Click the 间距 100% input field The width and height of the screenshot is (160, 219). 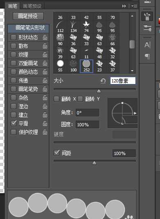pyautogui.click(x=124, y=153)
